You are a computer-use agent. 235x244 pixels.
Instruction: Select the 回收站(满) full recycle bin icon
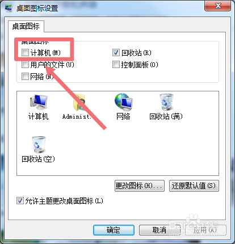pos(166,102)
